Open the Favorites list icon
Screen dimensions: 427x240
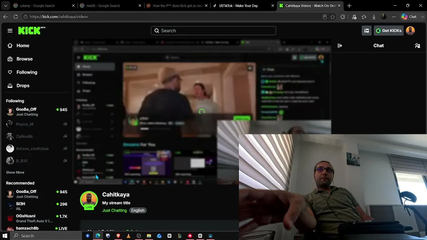[364, 17]
